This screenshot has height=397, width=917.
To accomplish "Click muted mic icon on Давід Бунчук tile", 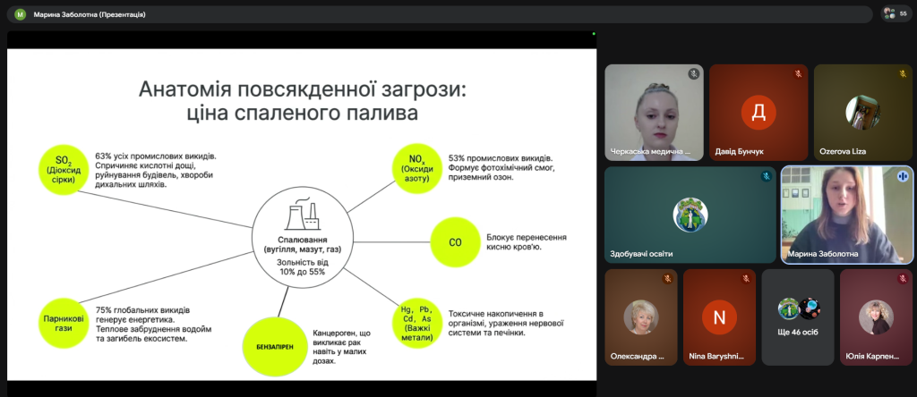I will click(x=797, y=74).
